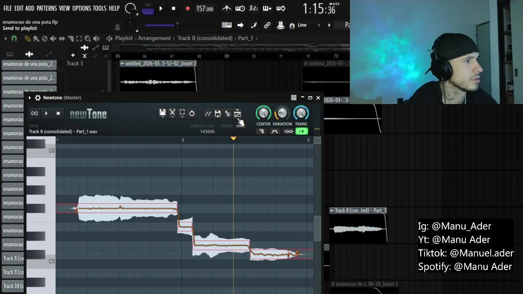Select the playlist Zoom tool
Screen dimensions: 523x294
87,39
